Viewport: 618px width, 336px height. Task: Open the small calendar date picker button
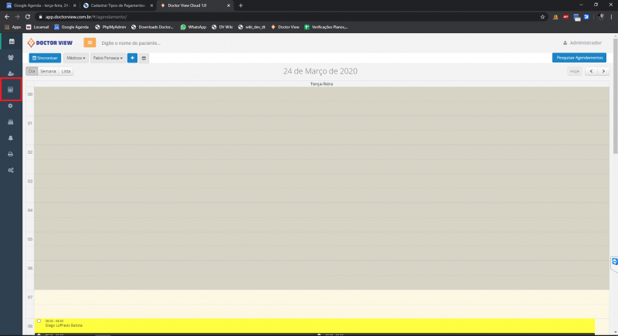tap(144, 58)
